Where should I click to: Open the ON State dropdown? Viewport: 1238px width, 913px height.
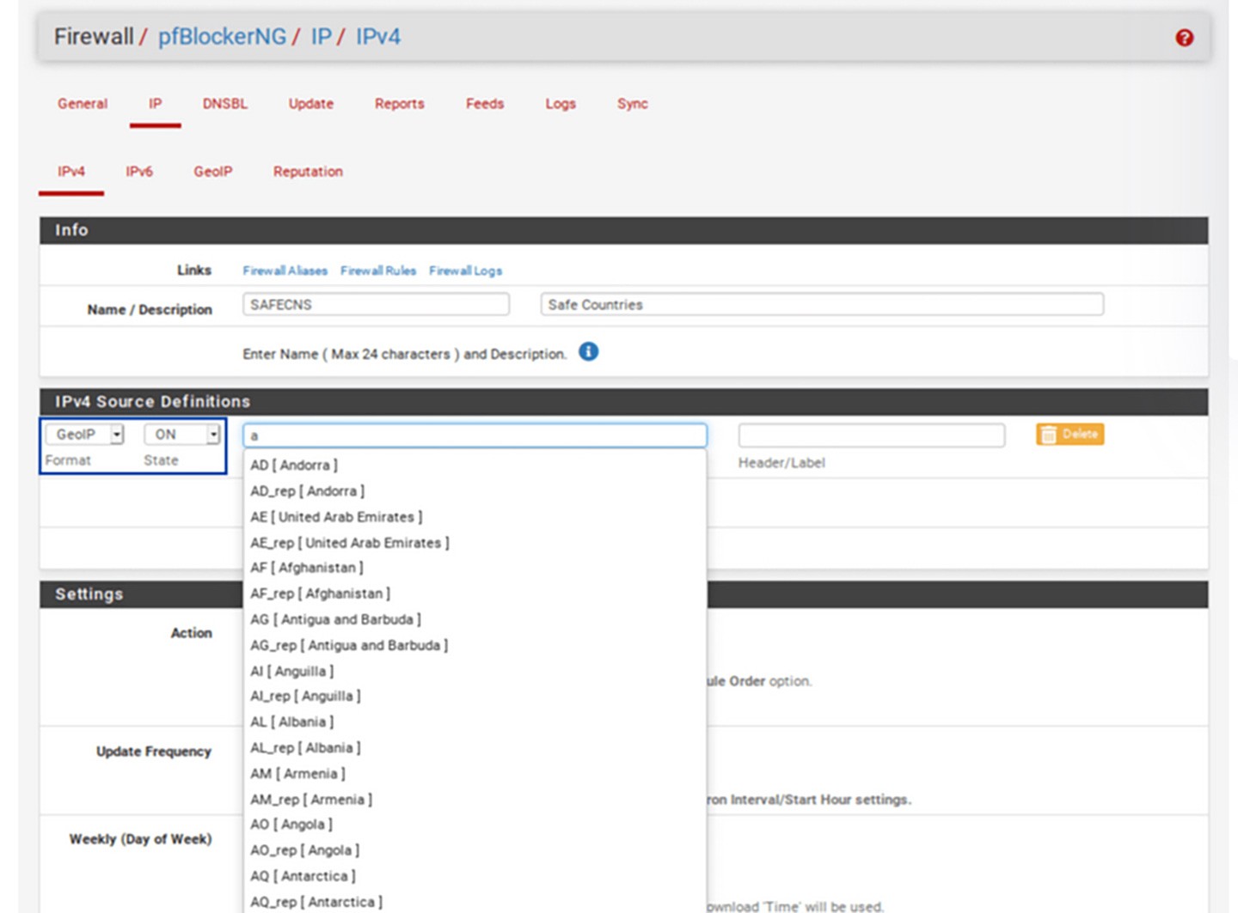(181, 435)
